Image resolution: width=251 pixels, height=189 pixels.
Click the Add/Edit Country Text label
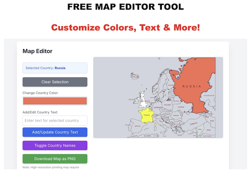click(x=40, y=112)
